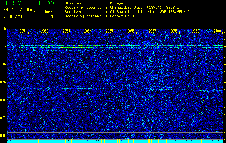This screenshot has width=226, height=143.
Task: Click the Receiving Location label
Action: (x=84, y=7)
